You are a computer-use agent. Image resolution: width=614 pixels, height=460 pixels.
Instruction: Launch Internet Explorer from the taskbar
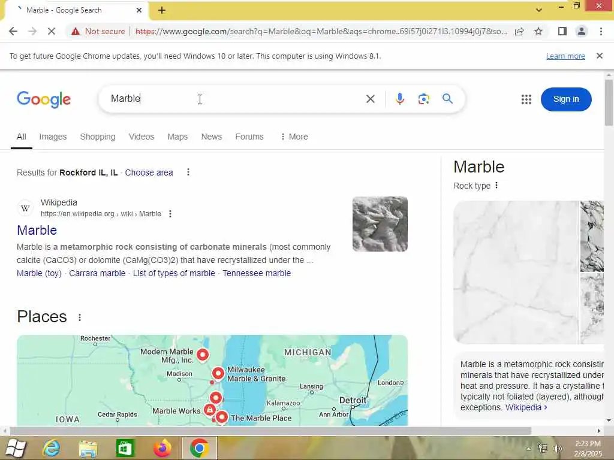click(x=52, y=448)
